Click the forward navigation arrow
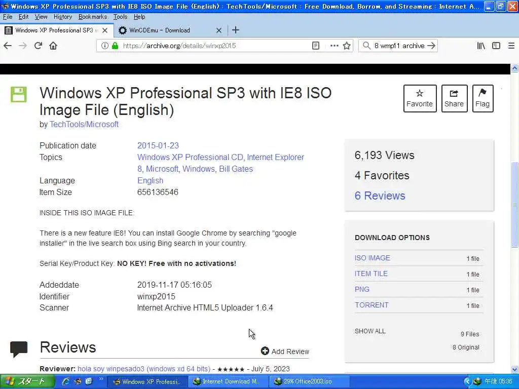Image resolution: width=519 pixels, height=389 pixels. click(x=23, y=46)
